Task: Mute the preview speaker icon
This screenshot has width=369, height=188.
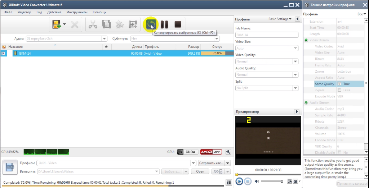Action: (x=257, y=181)
